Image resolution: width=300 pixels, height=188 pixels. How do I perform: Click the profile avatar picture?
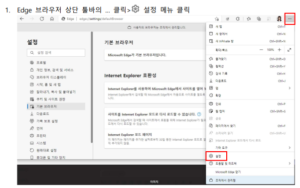[280, 19]
